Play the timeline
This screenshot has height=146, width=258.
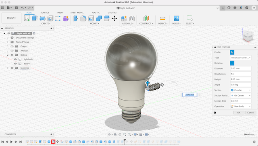[11, 142]
